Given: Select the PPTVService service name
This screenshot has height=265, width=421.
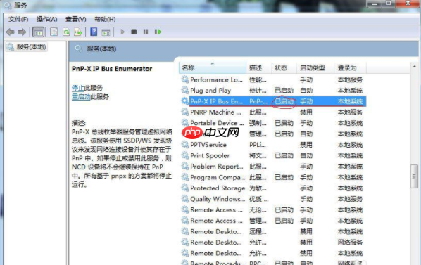Looking at the screenshot, I should click(208, 145).
